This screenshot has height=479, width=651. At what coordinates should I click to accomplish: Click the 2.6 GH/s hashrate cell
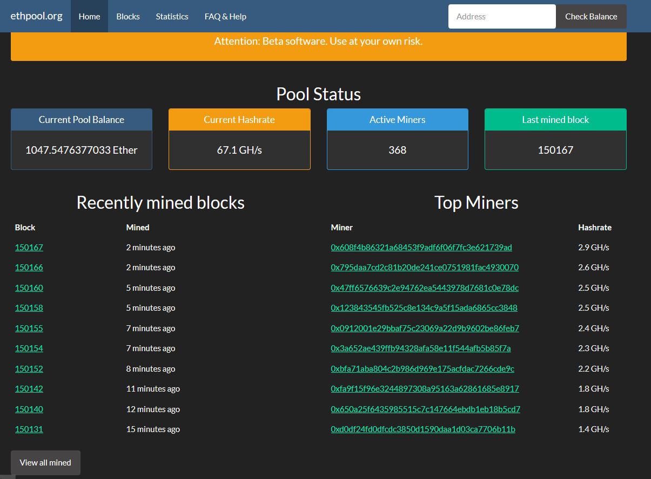click(x=594, y=268)
